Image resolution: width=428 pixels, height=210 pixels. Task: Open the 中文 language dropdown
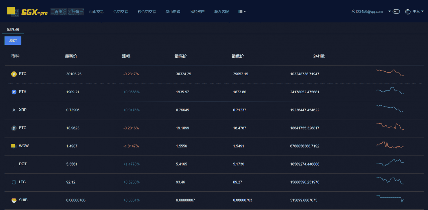point(418,11)
